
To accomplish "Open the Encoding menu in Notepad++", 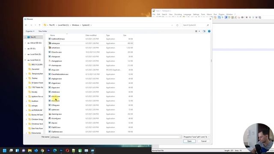I will [x=178, y=14].
